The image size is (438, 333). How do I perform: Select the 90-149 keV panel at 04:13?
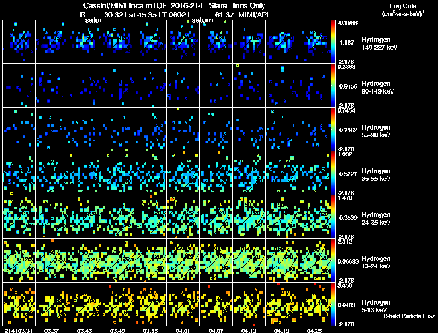249,86
